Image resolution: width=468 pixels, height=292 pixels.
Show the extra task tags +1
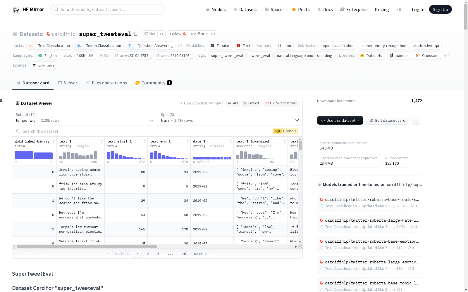click(180, 46)
